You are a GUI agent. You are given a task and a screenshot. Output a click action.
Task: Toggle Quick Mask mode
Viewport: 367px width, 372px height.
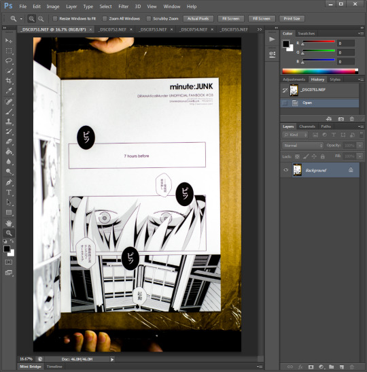tap(9, 262)
